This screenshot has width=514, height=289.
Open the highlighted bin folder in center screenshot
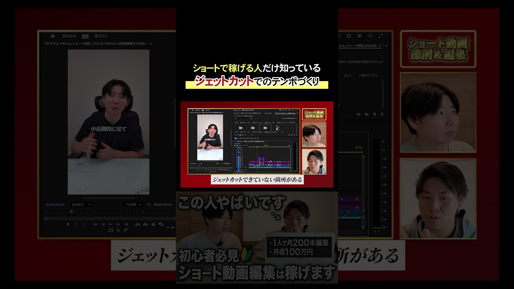[x=265, y=128]
